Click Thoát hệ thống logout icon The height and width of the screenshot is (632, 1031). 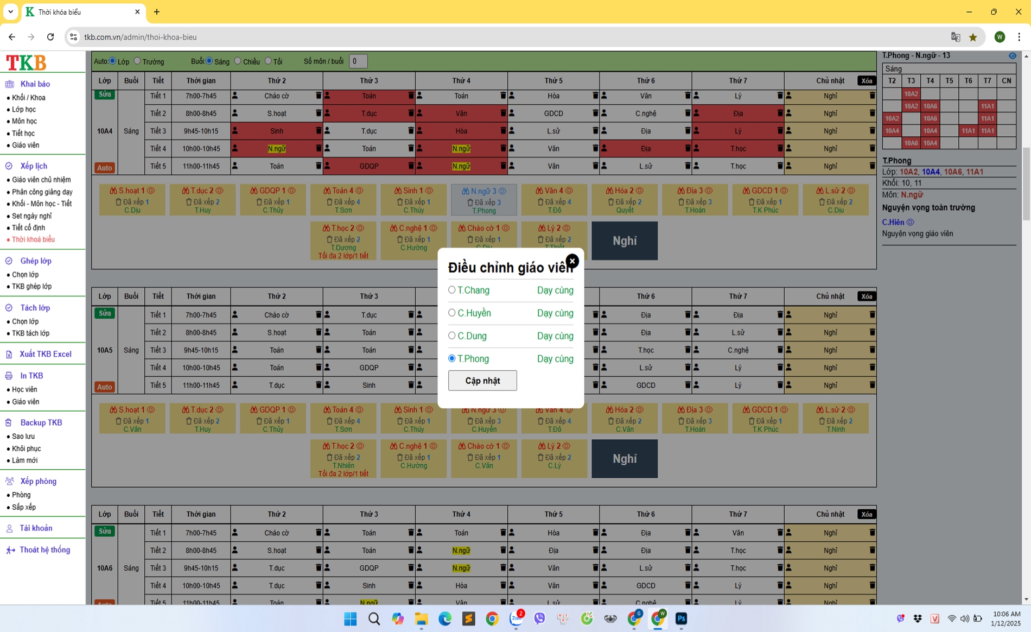(10, 550)
